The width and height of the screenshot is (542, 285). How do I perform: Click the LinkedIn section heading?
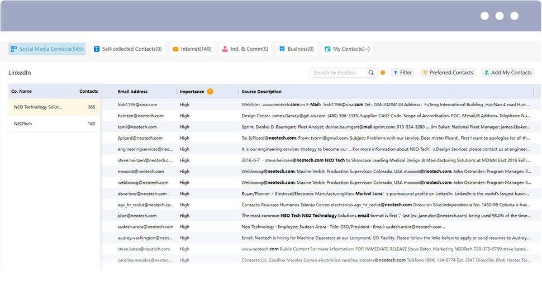click(20, 73)
